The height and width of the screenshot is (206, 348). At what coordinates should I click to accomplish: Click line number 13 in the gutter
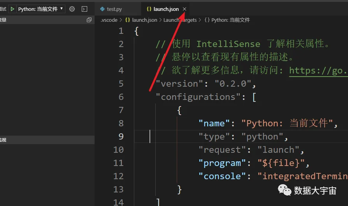point(118,190)
